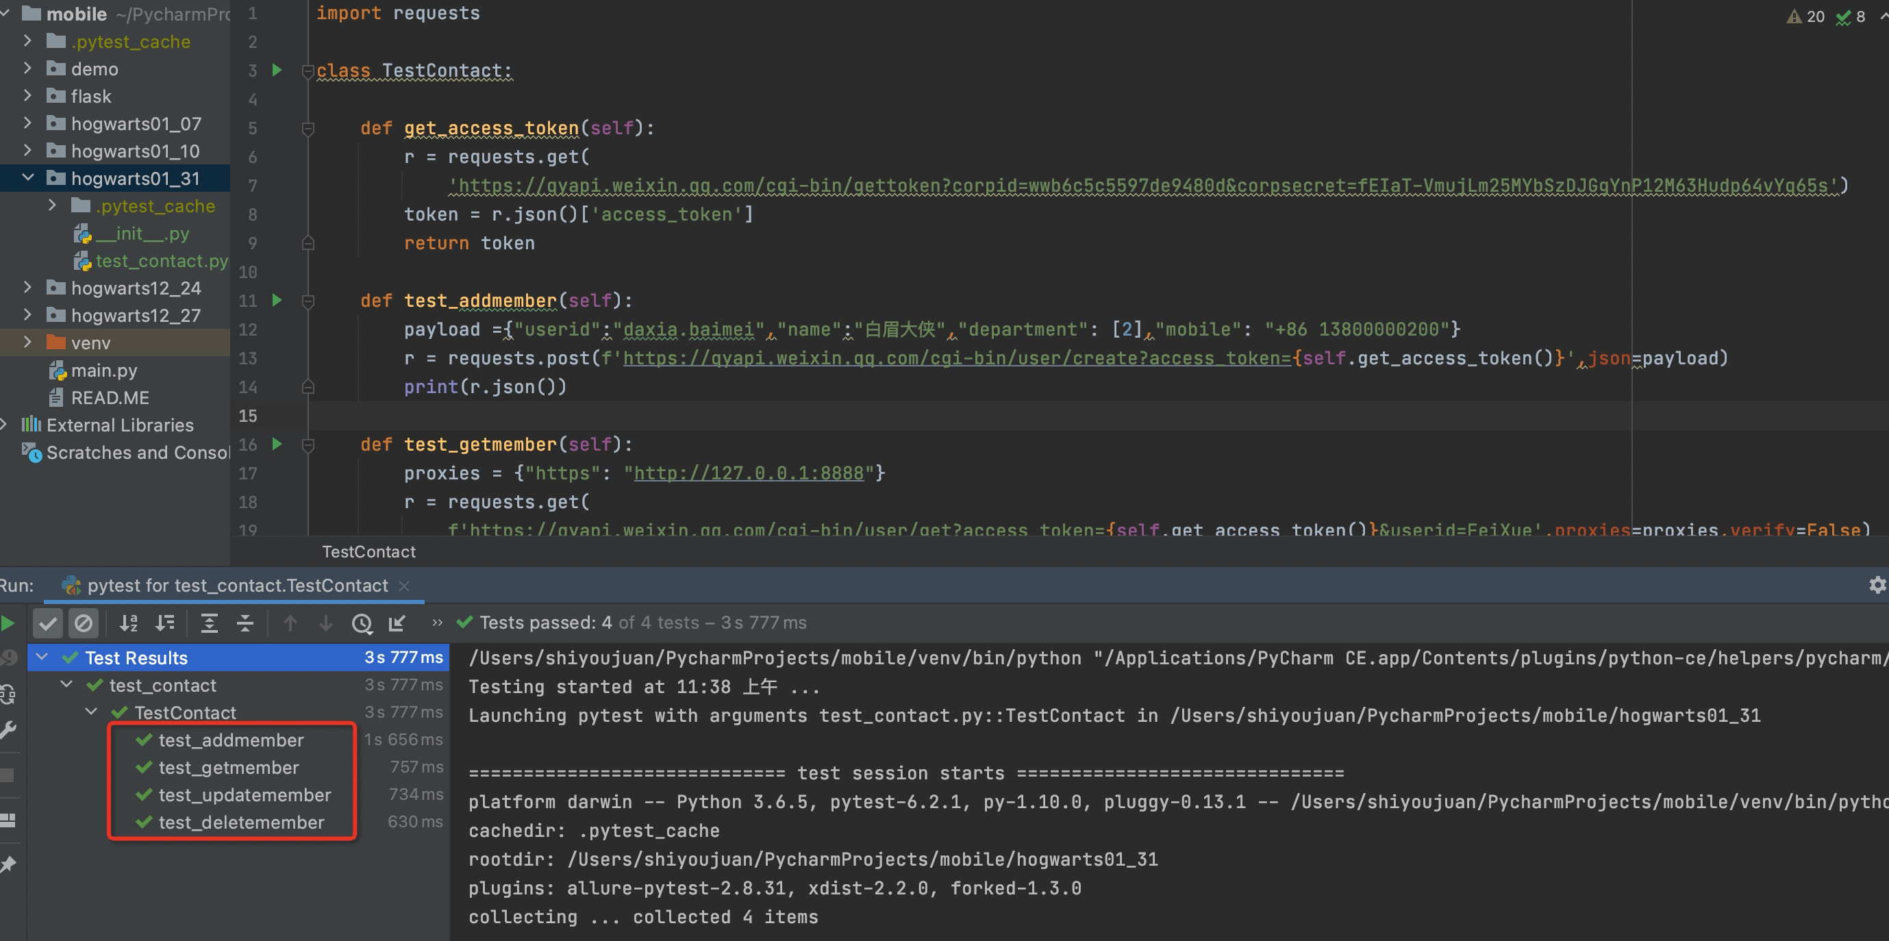Viewport: 1889px width, 941px height.
Task: Collapse test_contact results node
Action: point(66,684)
